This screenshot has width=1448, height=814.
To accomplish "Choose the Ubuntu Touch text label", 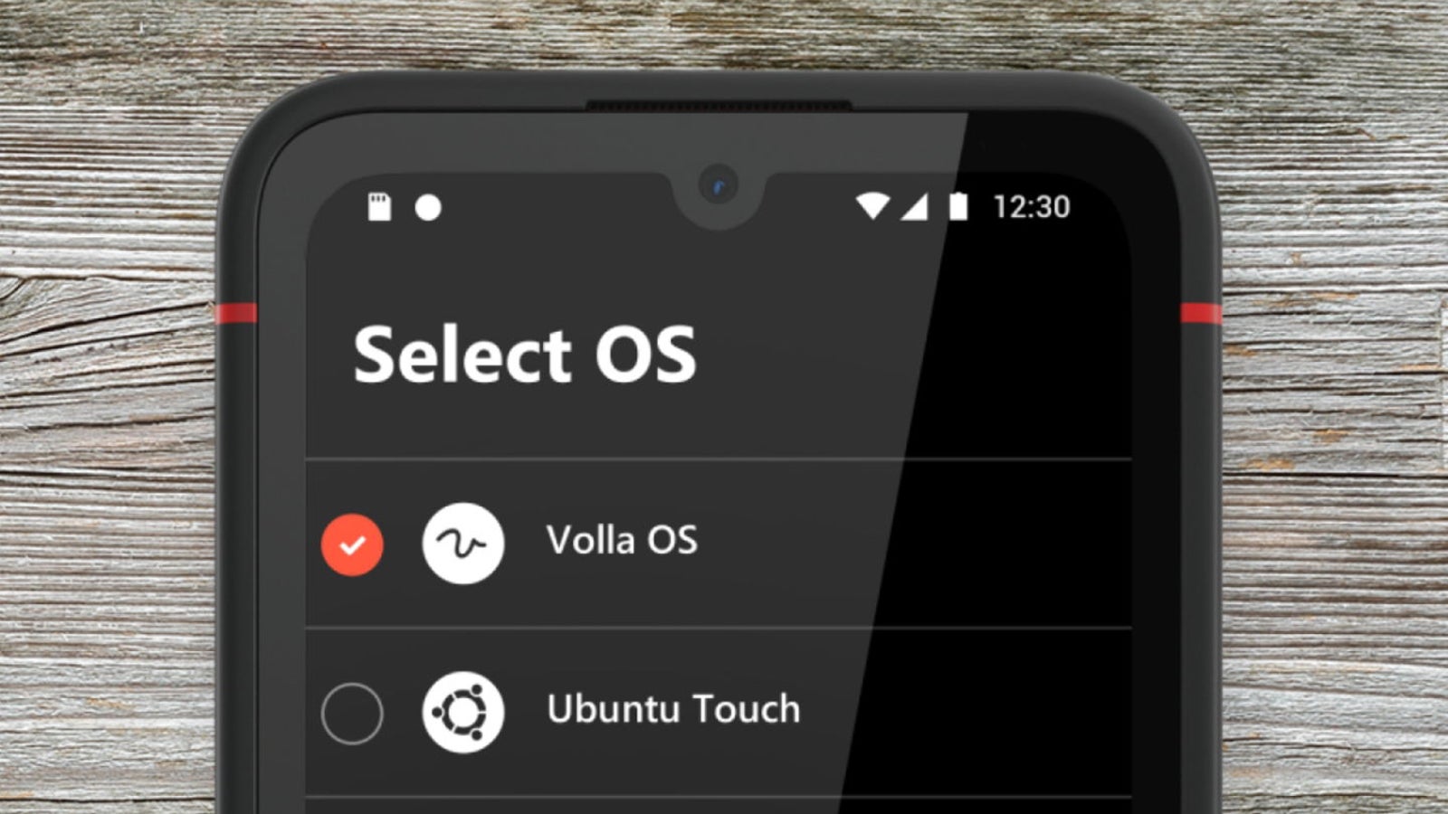I will pos(673,709).
